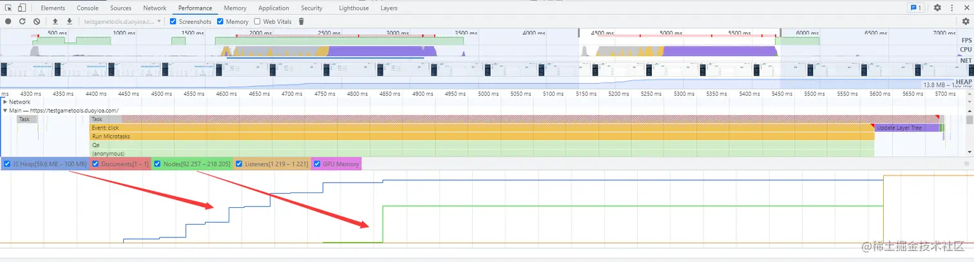This screenshot has width=974, height=262.
Task: Click the small gray Task bar at left
Action: tap(27, 119)
